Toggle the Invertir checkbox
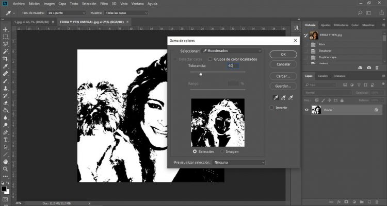This screenshot has width=387, height=206. pos(272,108)
